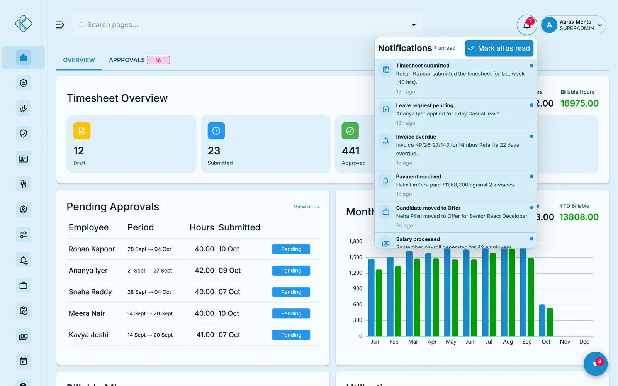The width and height of the screenshot is (618, 386).
Task: Click the 13808.00 YTD Billable value
Action: (x=579, y=217)
